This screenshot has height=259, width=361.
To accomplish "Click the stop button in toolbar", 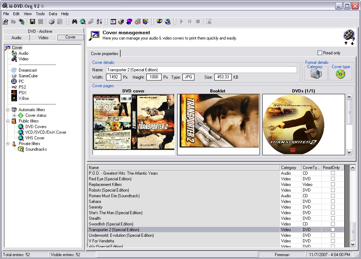I will 198,22.
